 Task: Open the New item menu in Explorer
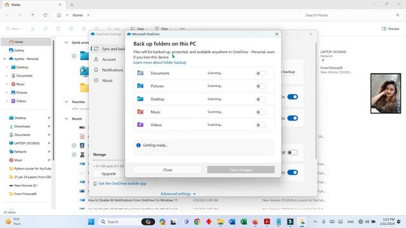point(13,28)
